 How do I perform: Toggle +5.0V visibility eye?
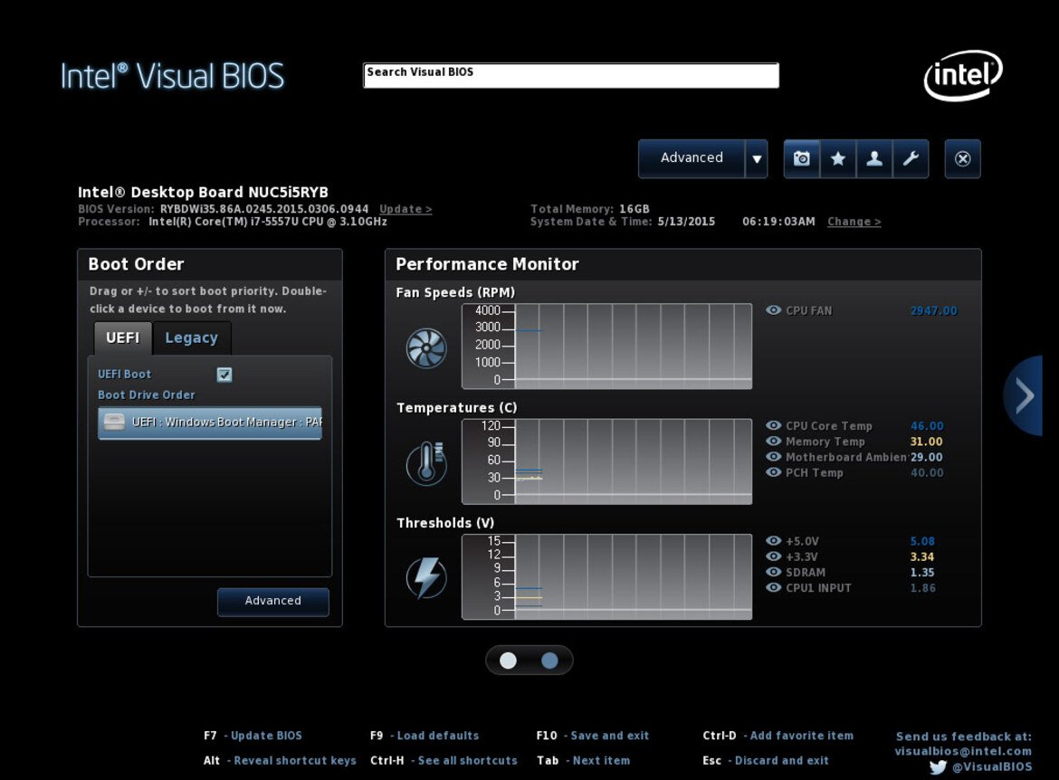(773, 541)
